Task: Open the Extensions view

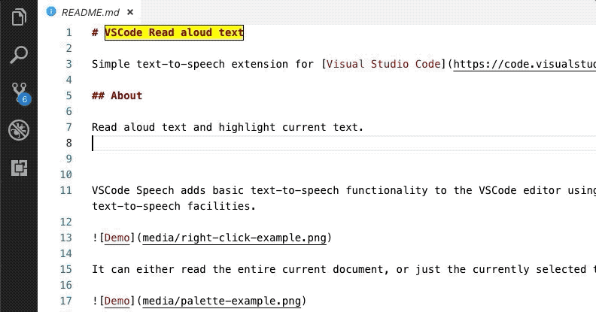Action: 19,168
